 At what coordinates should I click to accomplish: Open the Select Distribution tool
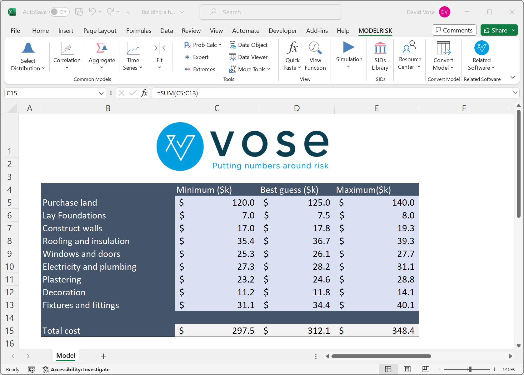click(x=28, y=56)
